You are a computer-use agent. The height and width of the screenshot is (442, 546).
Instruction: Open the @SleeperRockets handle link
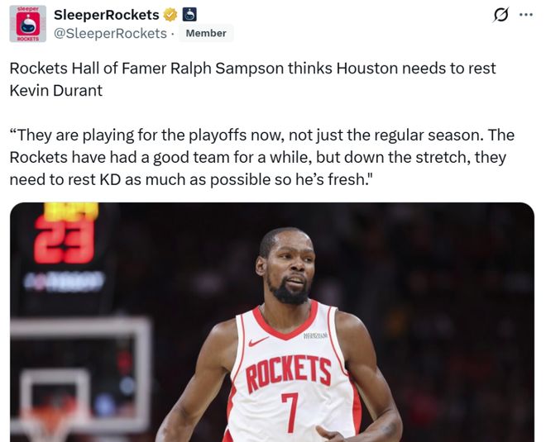tap(110, 33)
